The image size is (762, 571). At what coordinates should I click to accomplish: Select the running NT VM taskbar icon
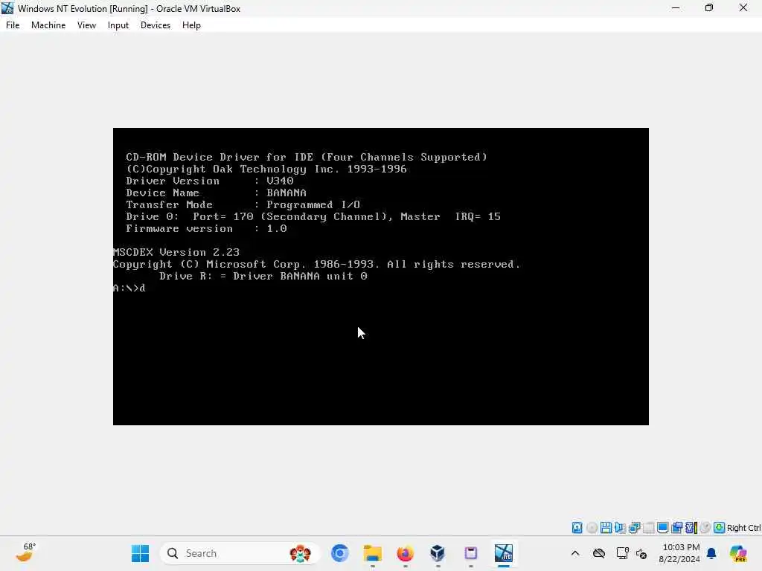pos(504,553)
